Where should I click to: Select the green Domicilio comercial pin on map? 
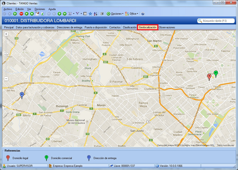(x=216, y=74)
